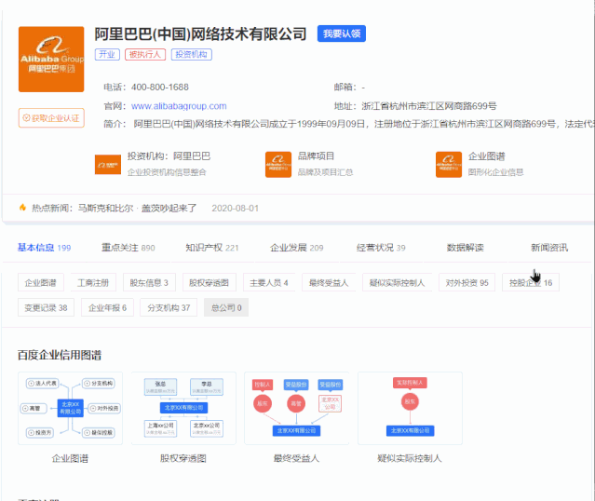Switch to the 新闻资讯 tab
This screenshot has height=501, width=595.
549,248
